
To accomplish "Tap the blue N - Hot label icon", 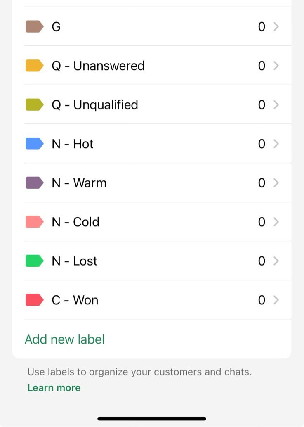I will (x=35, y=144).
